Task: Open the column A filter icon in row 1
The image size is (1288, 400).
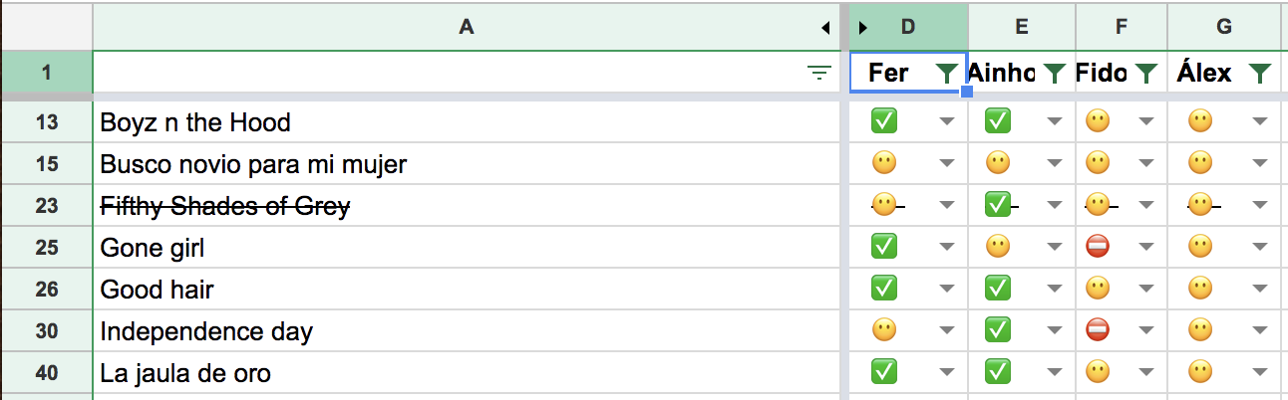Action: (818, 73)
